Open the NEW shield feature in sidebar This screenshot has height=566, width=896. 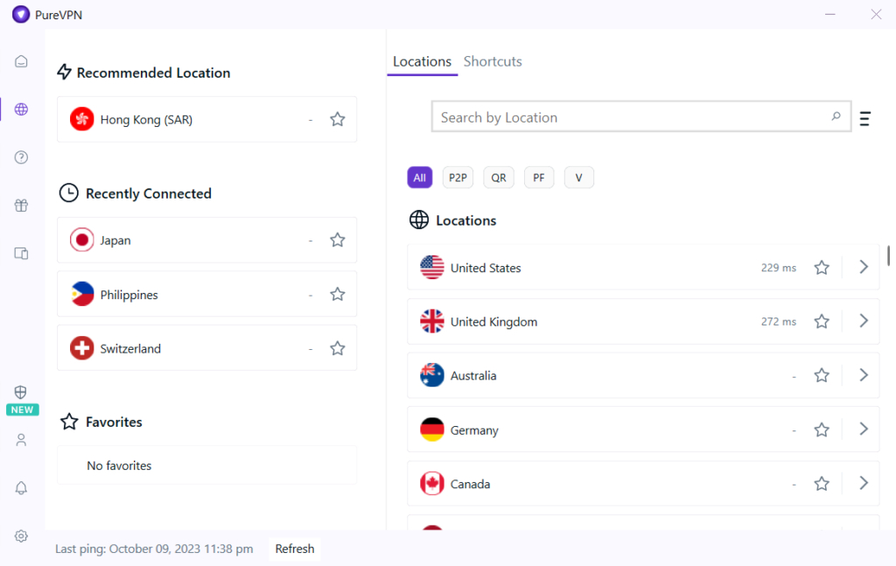point(21,393)
